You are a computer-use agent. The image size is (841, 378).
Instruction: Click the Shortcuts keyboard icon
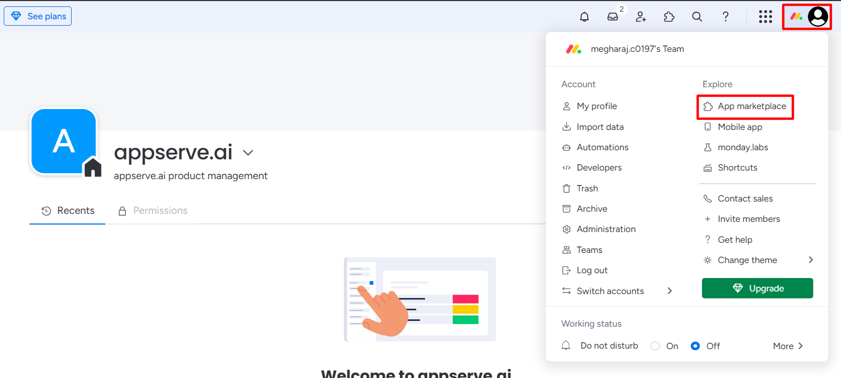[708, 168]
